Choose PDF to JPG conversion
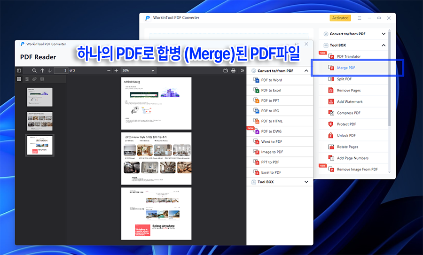Image resolution: width=423 pixels, height=255 pixels. (x=280, y=111)
